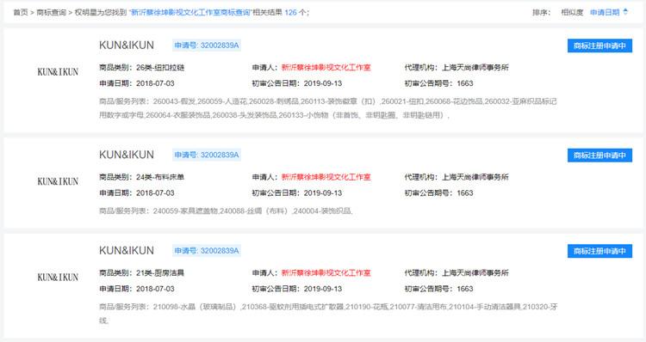The image size is (646, 342).
Task: Click 初审公告期号 1663 in 21类 record
Action: click(438, 289)
